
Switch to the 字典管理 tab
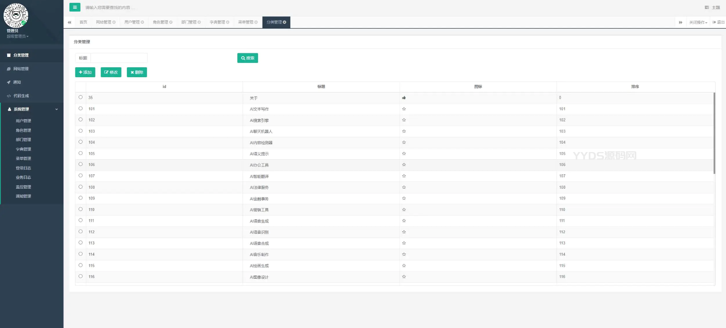point(217,22)
